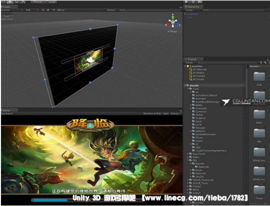
Task: Open the FBX folder thumbnail
Action: click(259, 134)
